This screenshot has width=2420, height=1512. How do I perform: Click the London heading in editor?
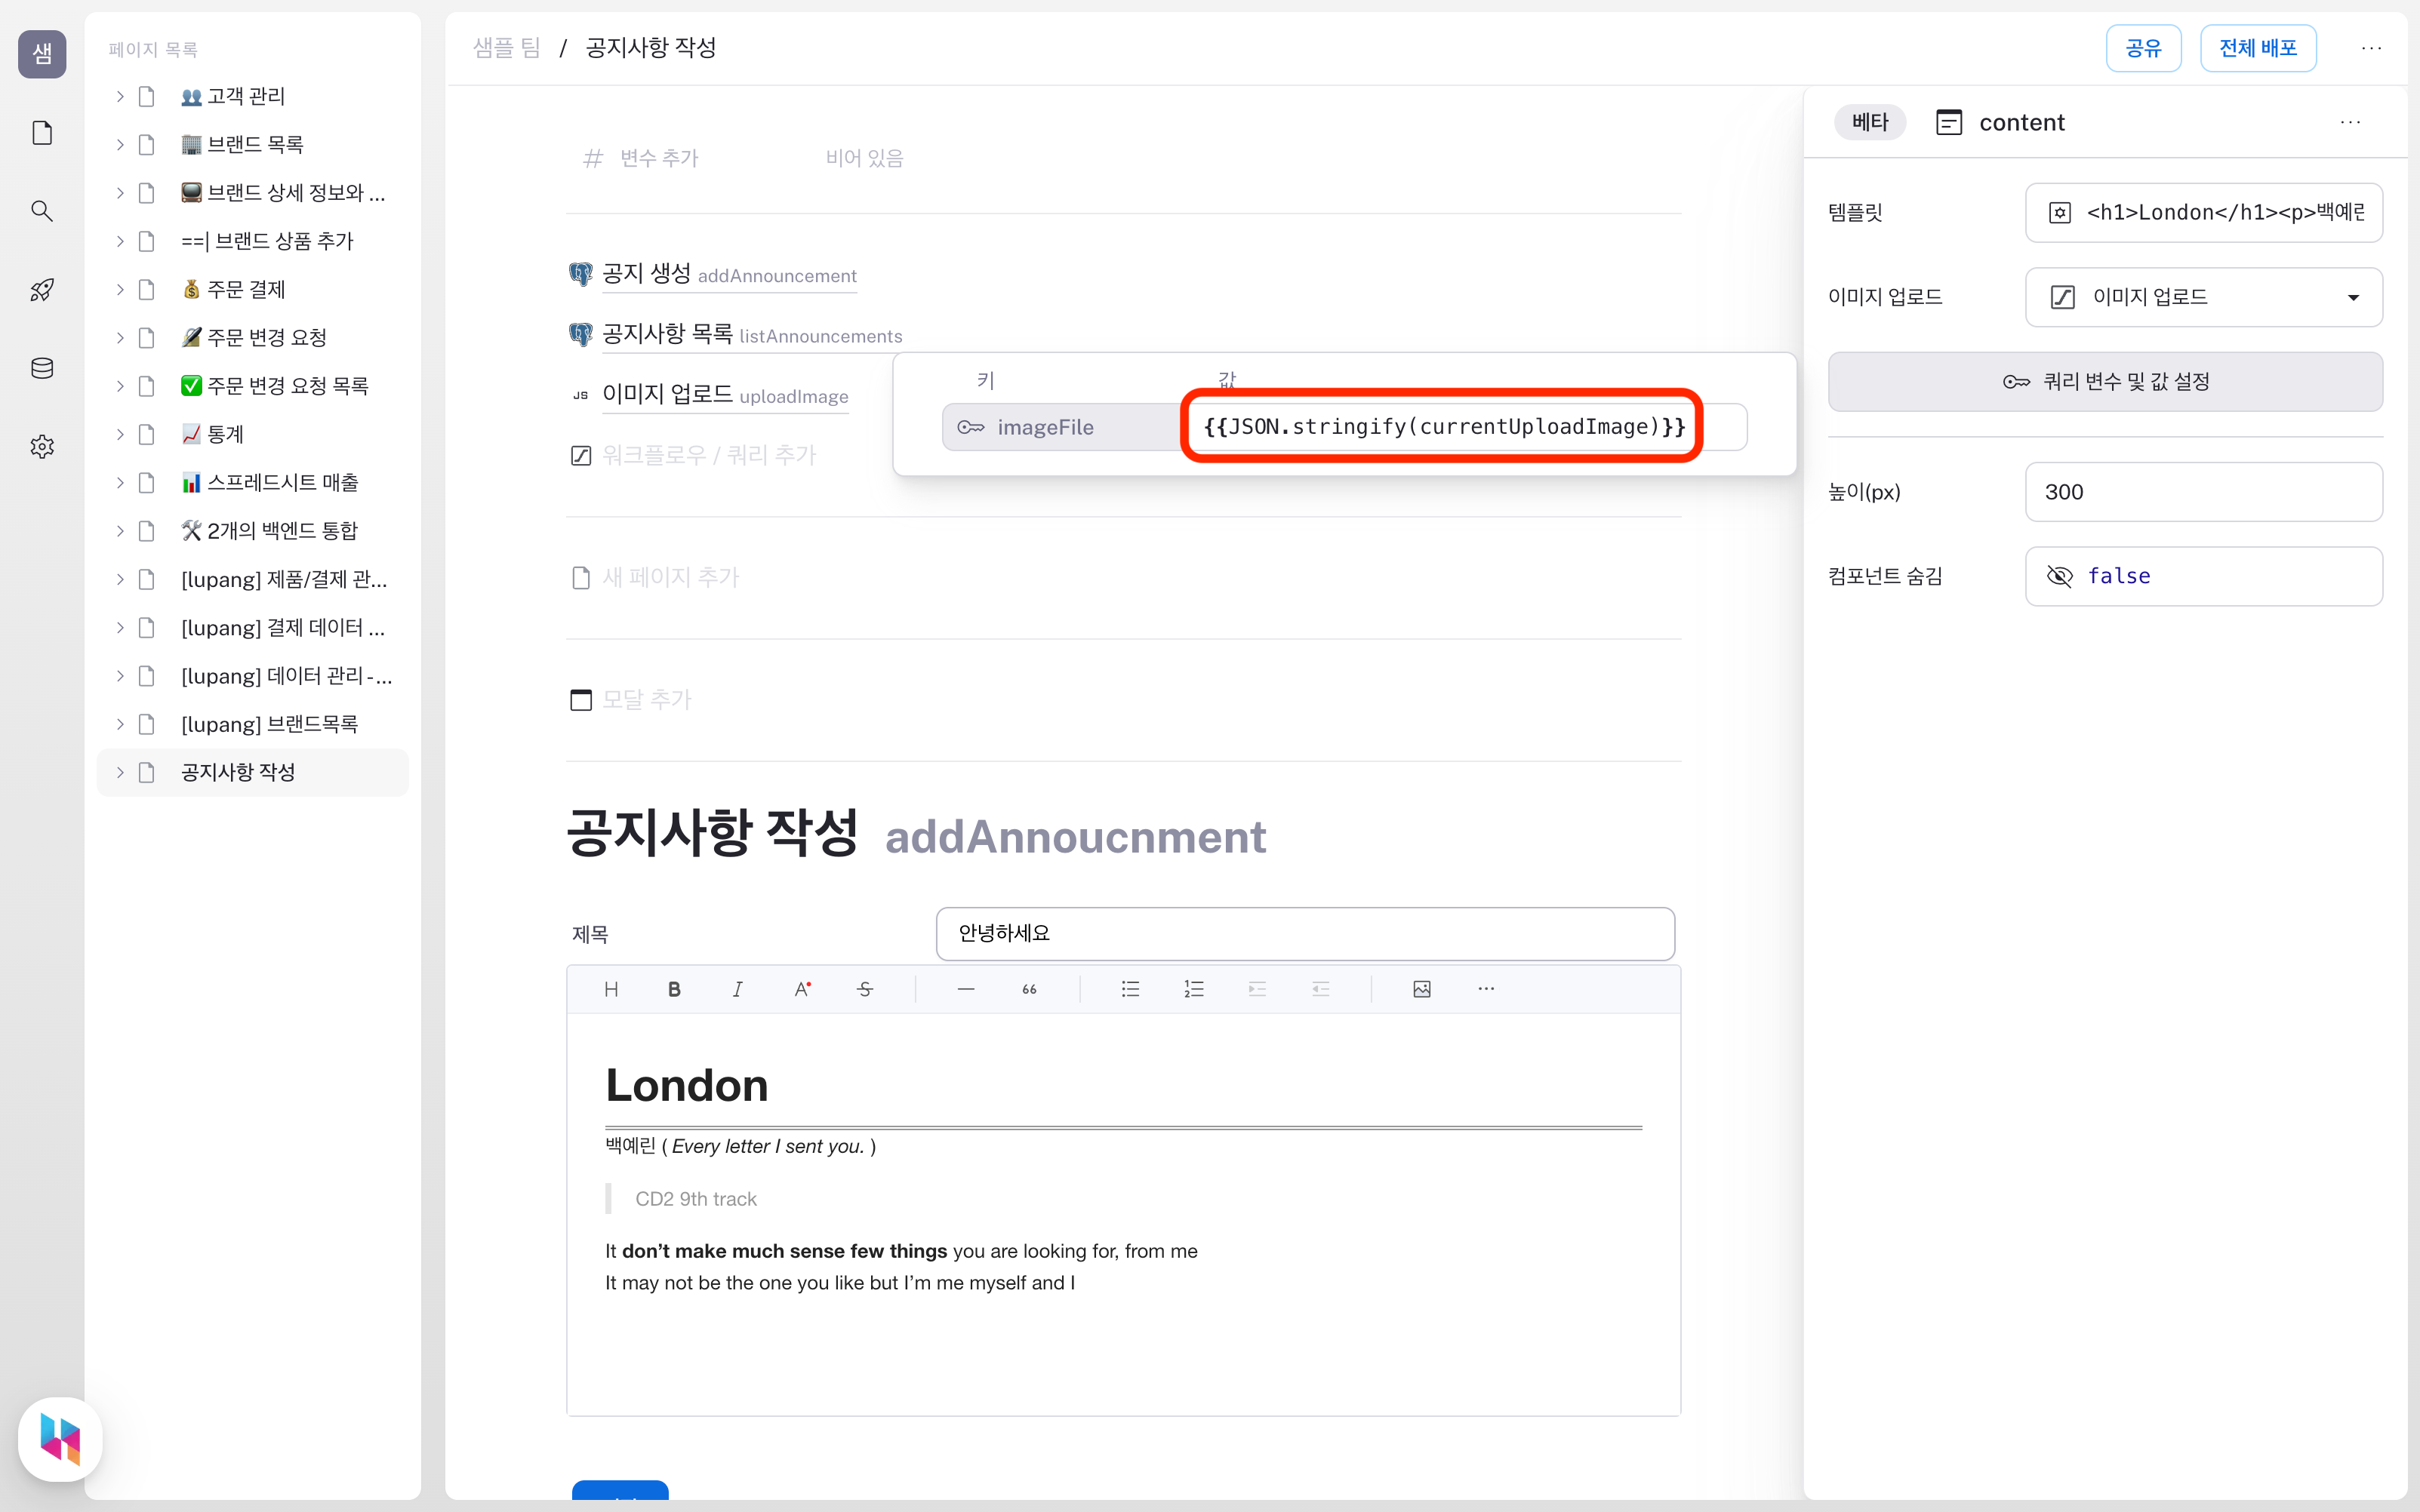[x=686, y=1085]
